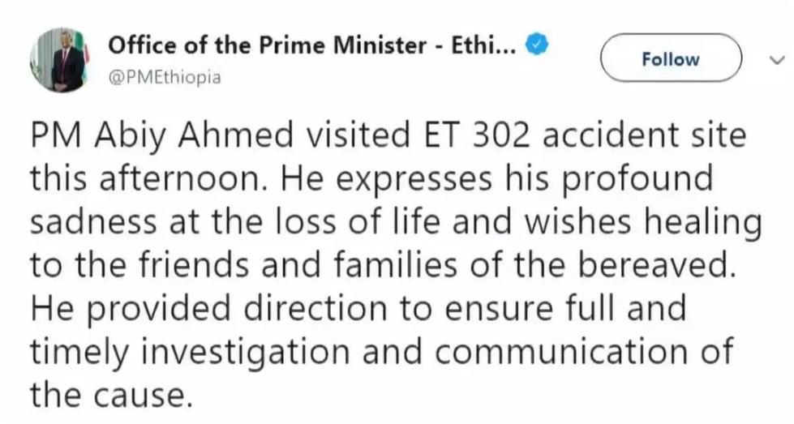Viewport: 794px width, 424px height.
Task: Click the words 'accident site' in the tweet
Action: [644, 135]
